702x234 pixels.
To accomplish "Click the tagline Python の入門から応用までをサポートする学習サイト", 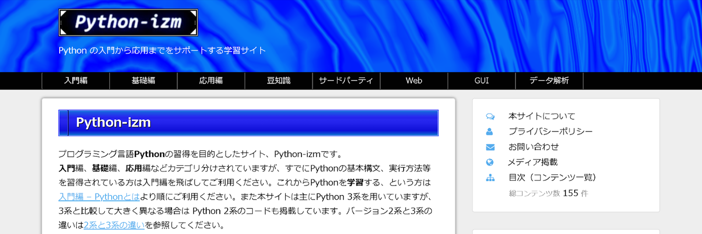I will (x=162, y=50).
